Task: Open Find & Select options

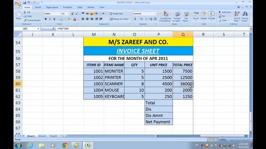Action: [245, 17]
